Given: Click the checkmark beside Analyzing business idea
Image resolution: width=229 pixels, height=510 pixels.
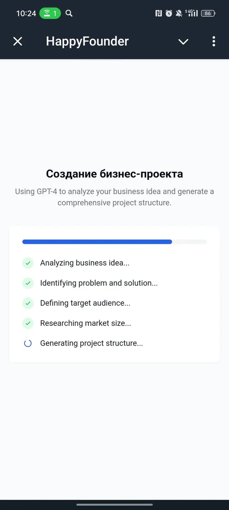Looking at the screenshot, I should (28, 263).
